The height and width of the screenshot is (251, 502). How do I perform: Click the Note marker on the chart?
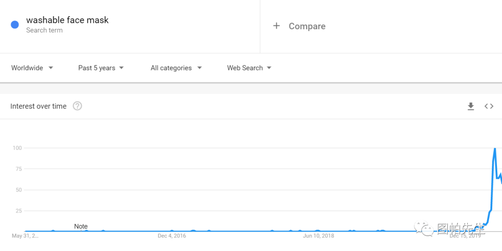[x=81, y=226]
